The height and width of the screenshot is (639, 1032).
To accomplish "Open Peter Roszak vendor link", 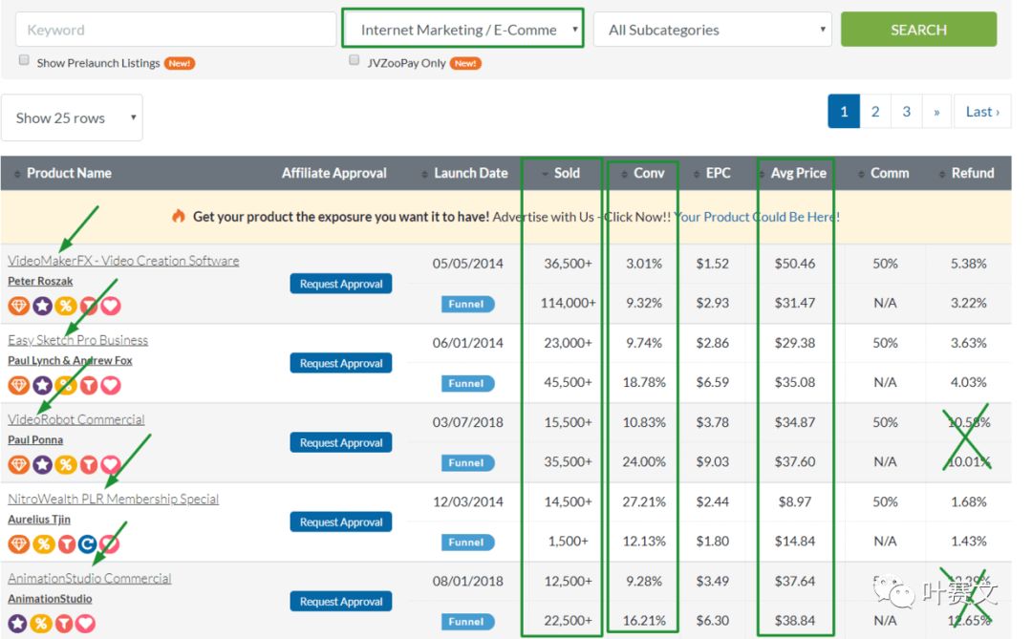I will tap(40, 281).
